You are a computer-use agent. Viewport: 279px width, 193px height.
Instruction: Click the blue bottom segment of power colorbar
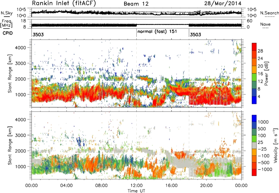[x=254, y=100]
